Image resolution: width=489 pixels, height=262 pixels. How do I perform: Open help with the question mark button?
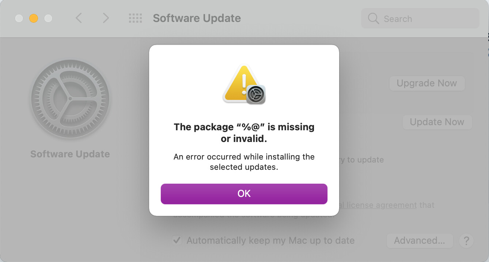coord(466,241)
